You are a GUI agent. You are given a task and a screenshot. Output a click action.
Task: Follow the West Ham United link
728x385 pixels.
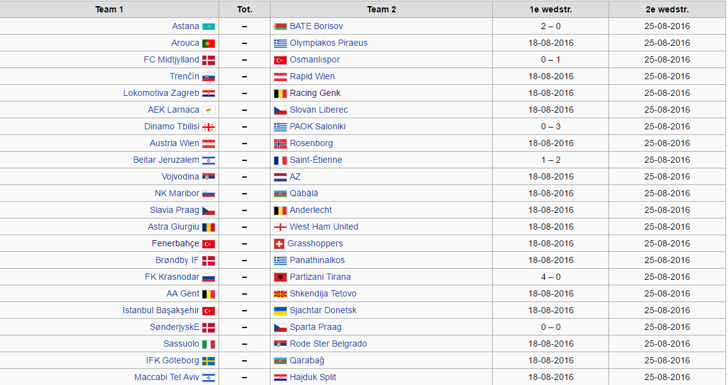(324, 227)
